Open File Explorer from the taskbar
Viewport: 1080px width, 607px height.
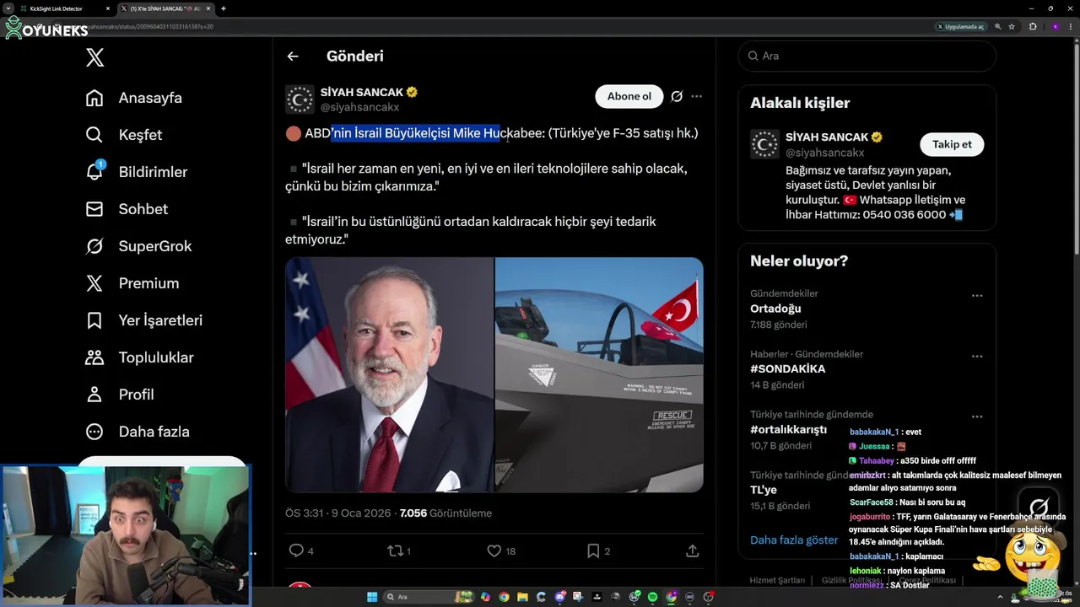point(523,597)
